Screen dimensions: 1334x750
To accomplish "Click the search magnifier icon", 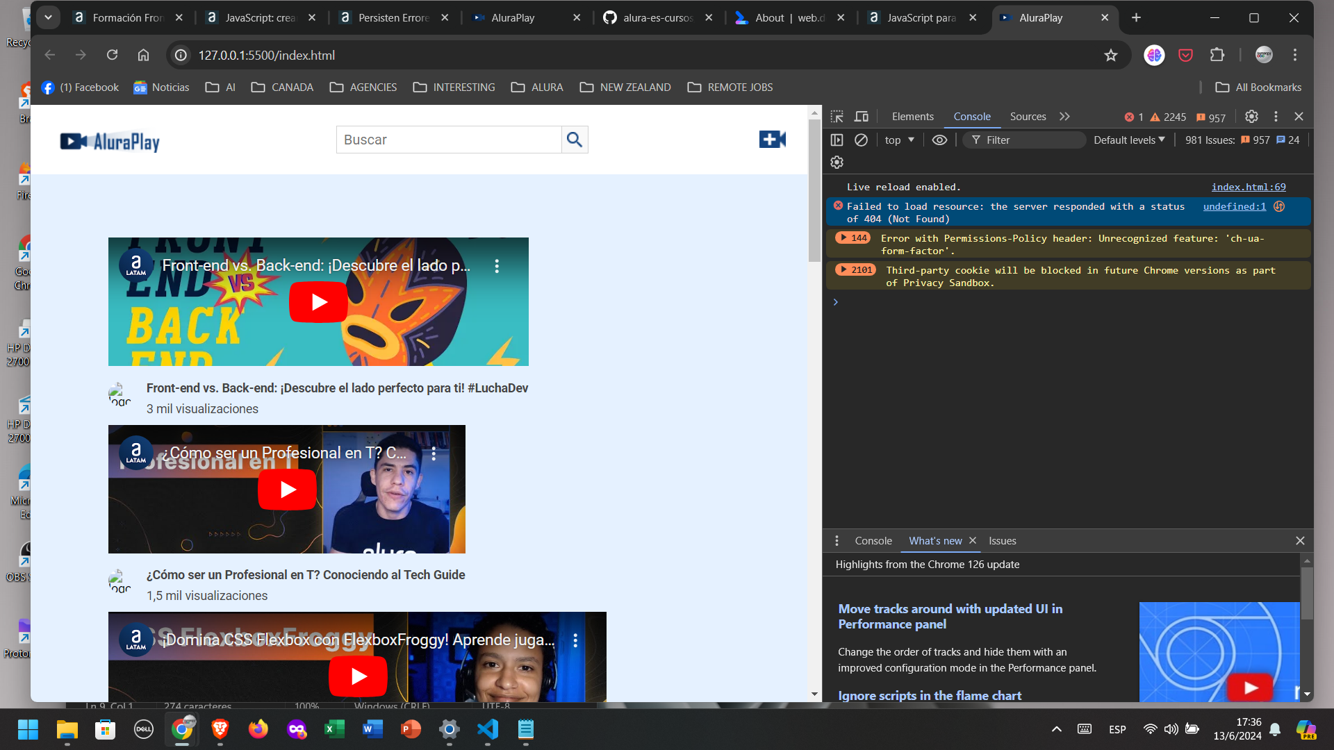I will tap(575, 139).
